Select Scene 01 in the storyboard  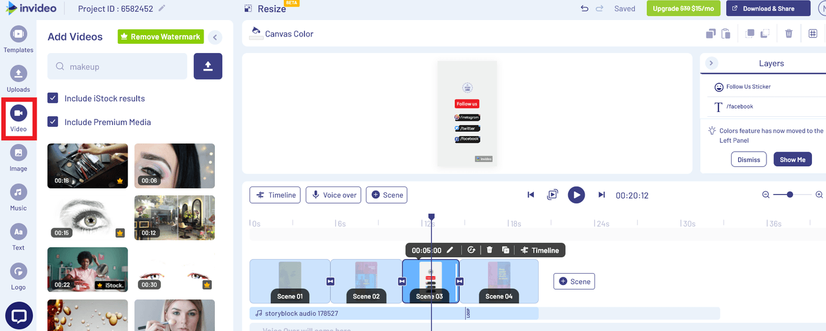pyautogui.click(x=290, y=281)
